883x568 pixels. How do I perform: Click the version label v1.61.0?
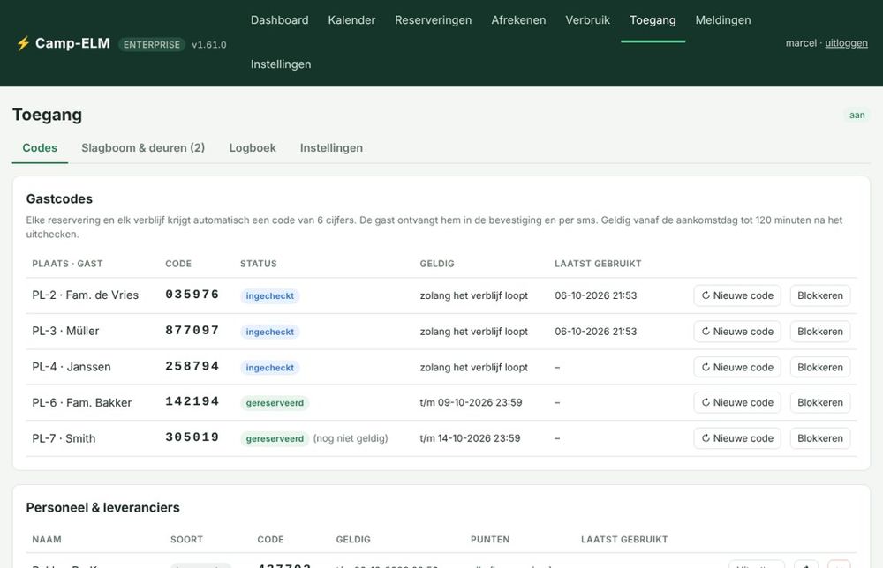point(209,44)
